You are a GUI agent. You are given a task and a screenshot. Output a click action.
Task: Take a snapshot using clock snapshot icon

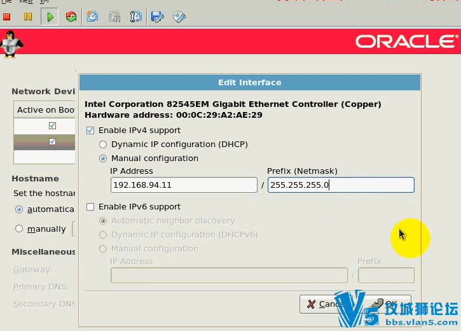pos(92,17)
